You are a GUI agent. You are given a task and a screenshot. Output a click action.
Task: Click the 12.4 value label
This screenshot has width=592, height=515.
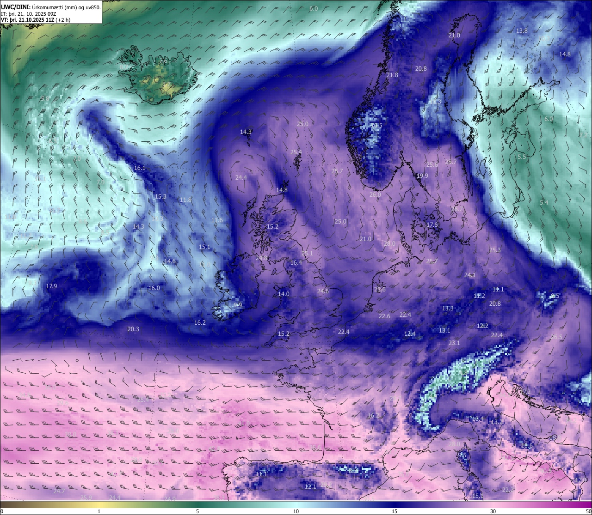pos(410,333)
